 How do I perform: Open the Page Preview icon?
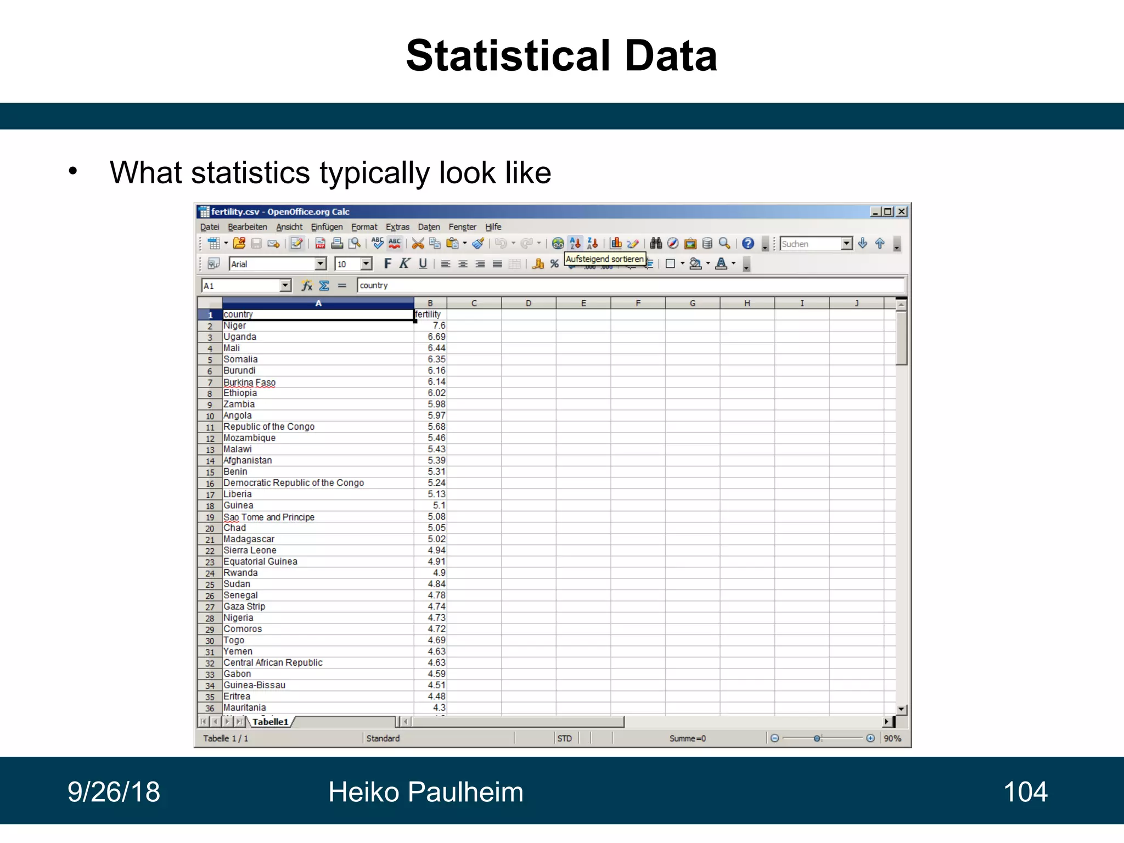point(355,244)
